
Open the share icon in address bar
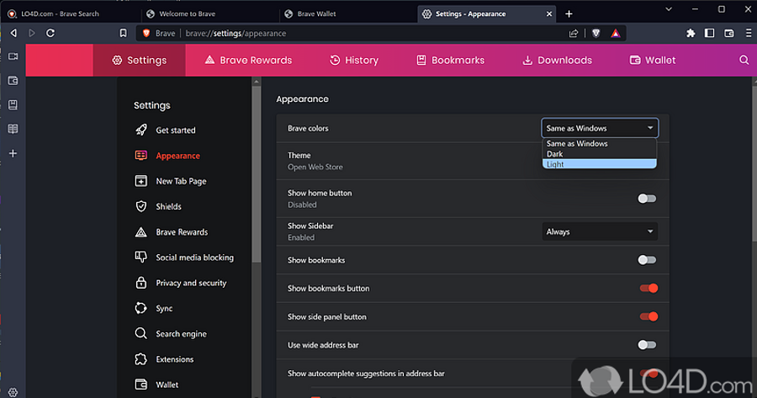[574, 34]
